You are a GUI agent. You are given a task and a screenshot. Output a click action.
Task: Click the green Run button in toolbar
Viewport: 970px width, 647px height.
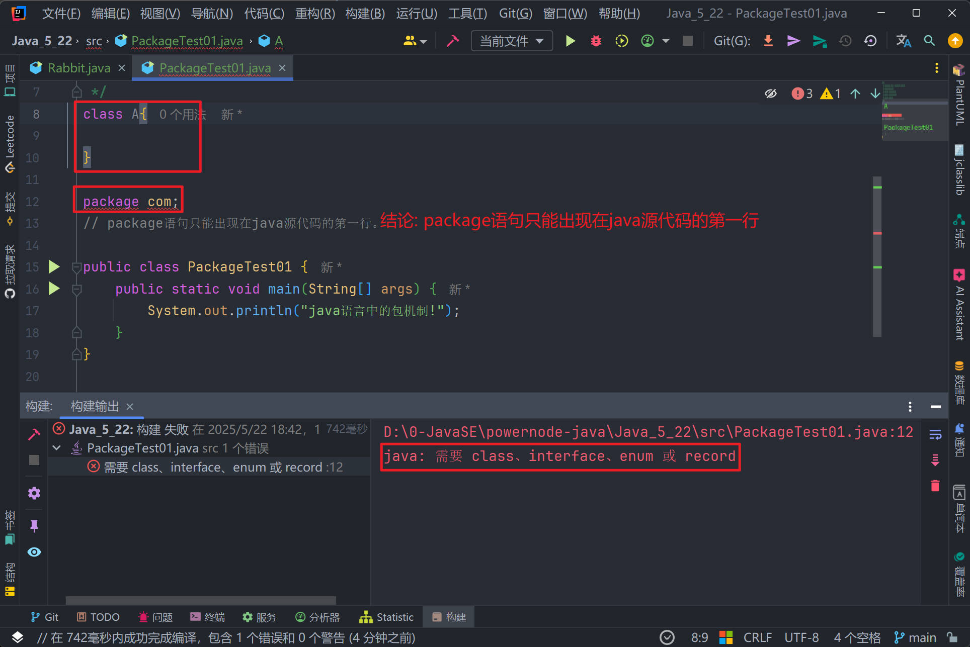pyautogui.click(x=570, y=41)
